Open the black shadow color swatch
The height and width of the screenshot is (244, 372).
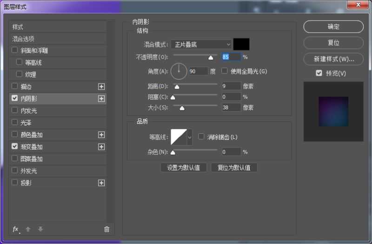click(241, 44)
